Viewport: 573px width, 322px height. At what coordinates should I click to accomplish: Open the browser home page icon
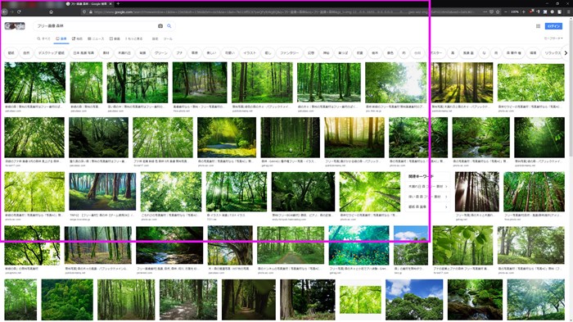click(x=51, y=11)
